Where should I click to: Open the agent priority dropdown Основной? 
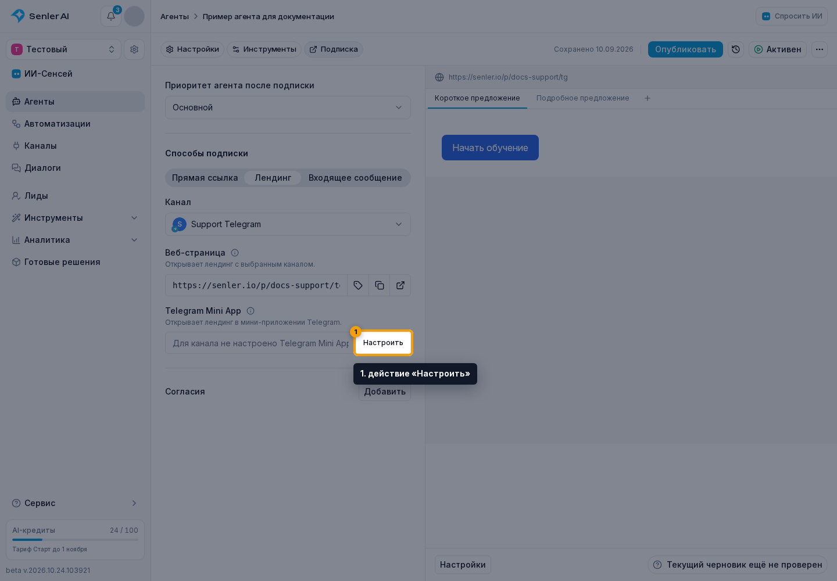click(x=288, y=107)
